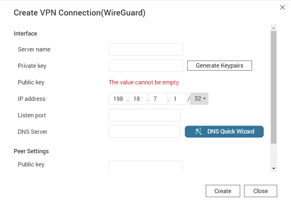Click the magic wand icon on DNS Quick Wizard
Image resolution: width=291 pixels, height=204 pixels.
(199, 131)
